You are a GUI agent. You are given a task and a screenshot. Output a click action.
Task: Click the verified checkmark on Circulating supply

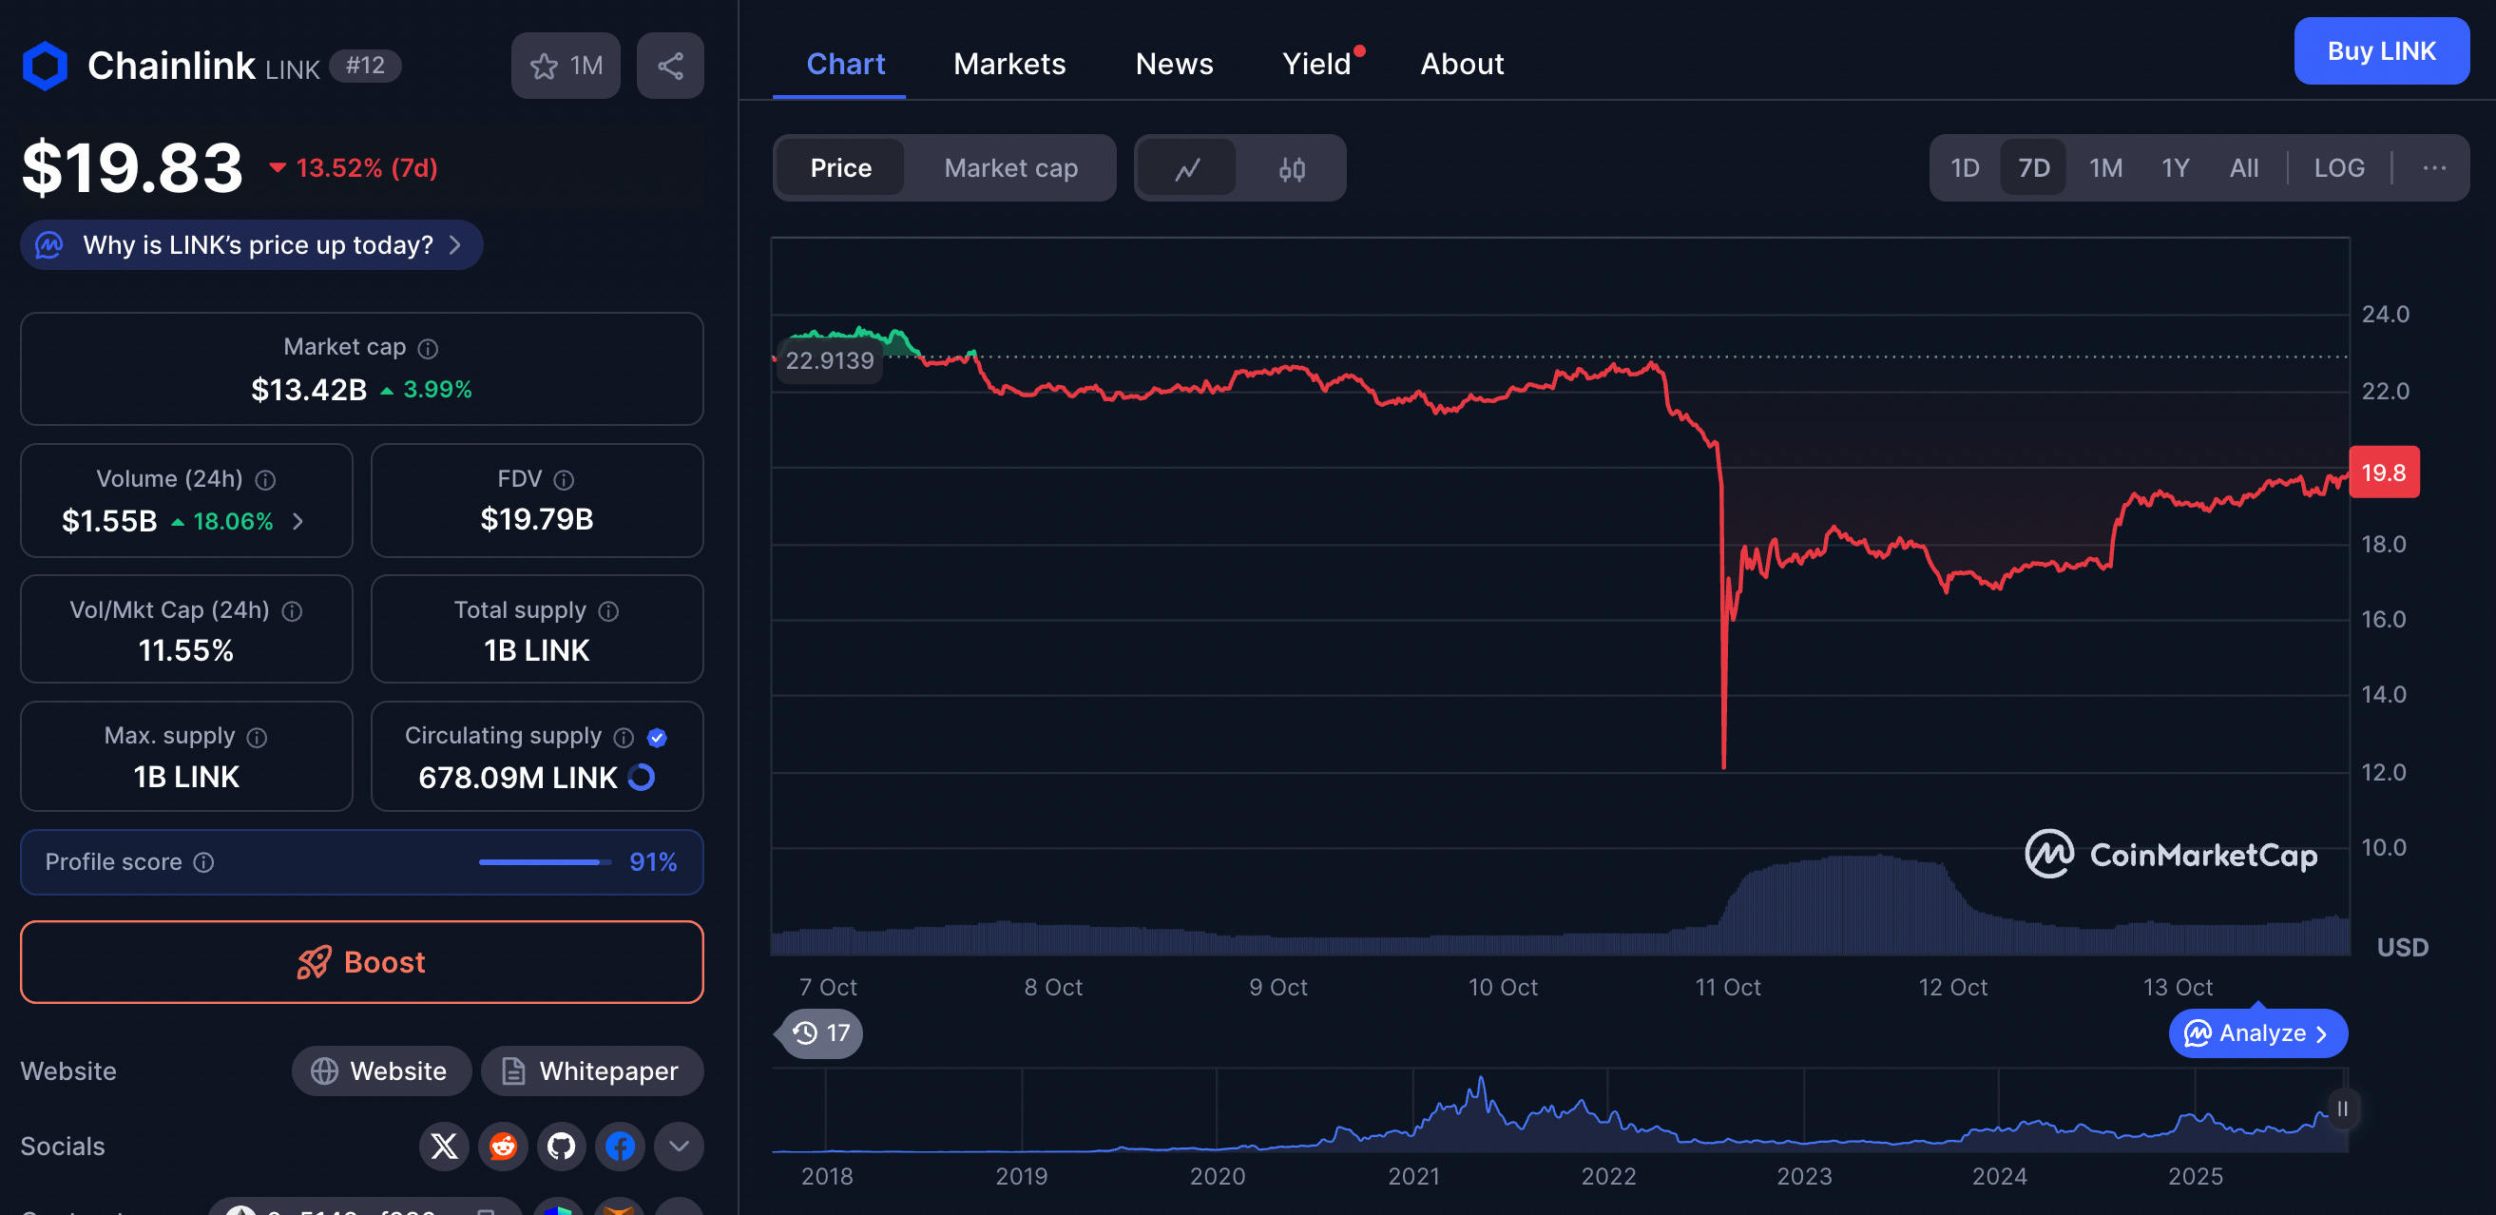[x=657, y=738]
